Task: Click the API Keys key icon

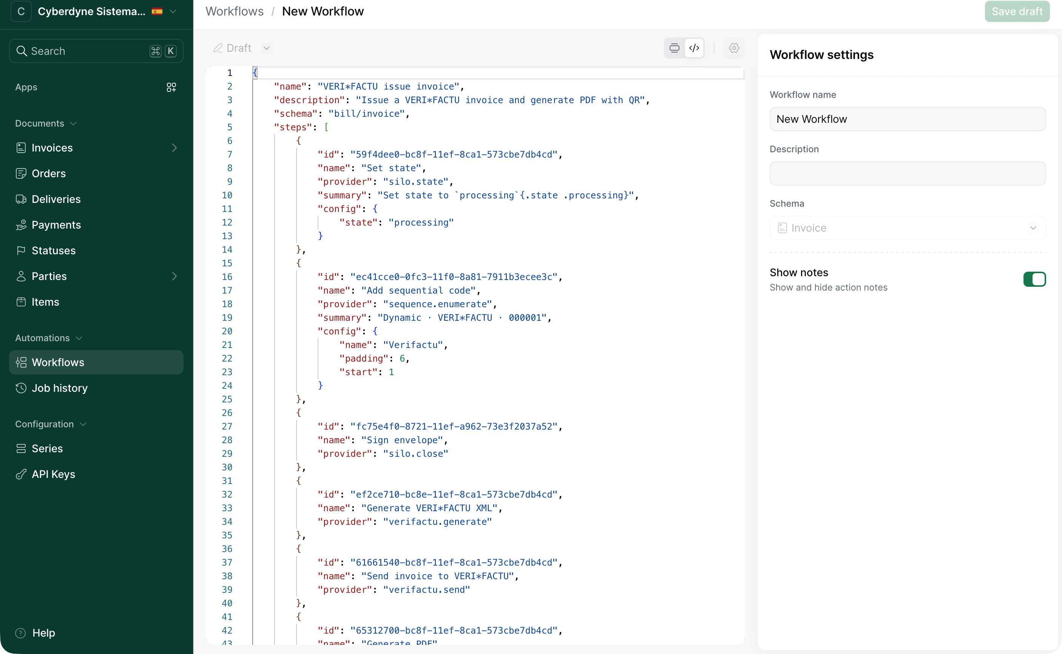Action: 21,474
